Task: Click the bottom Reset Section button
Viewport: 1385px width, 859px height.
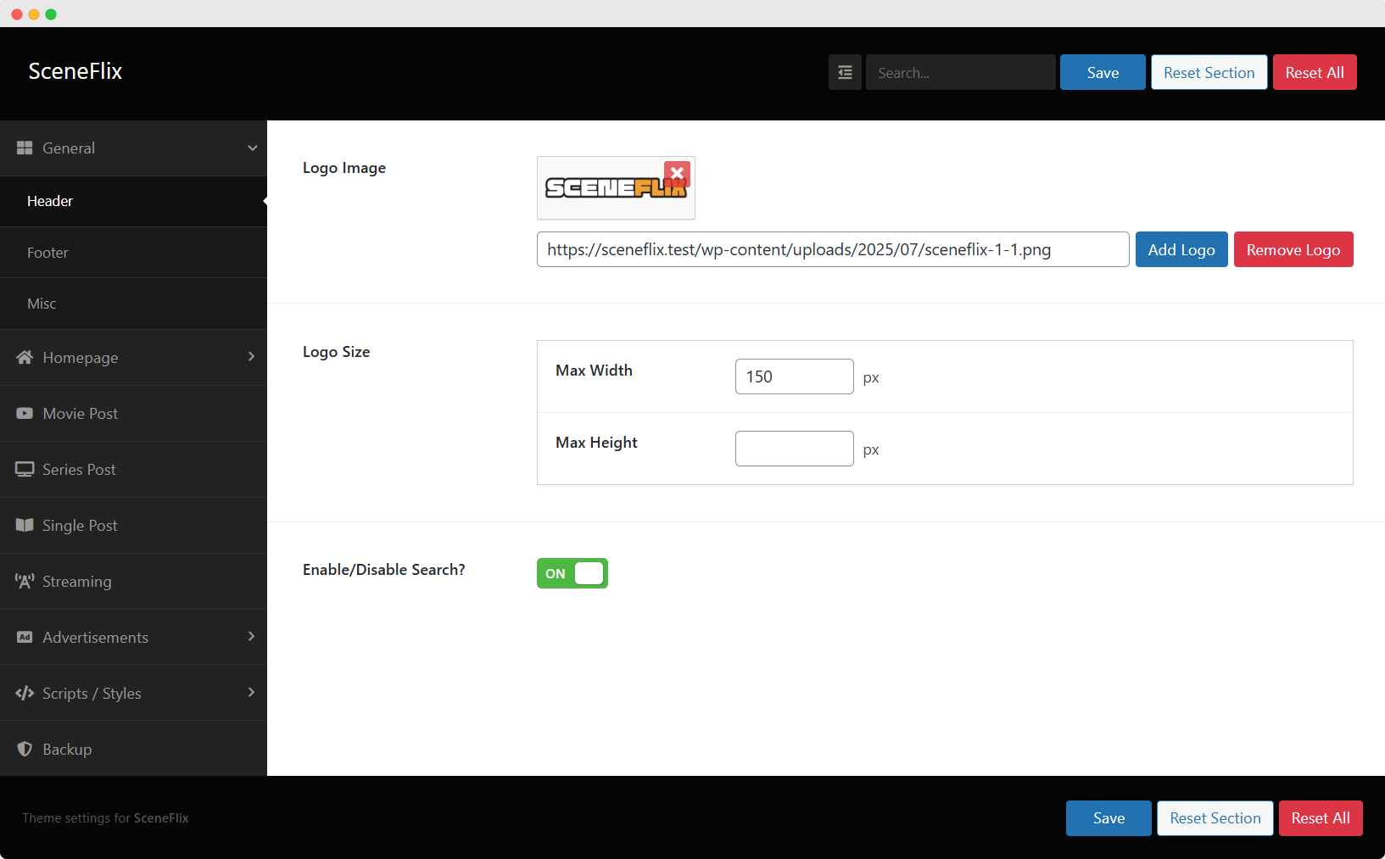Action: [1215, 818]
